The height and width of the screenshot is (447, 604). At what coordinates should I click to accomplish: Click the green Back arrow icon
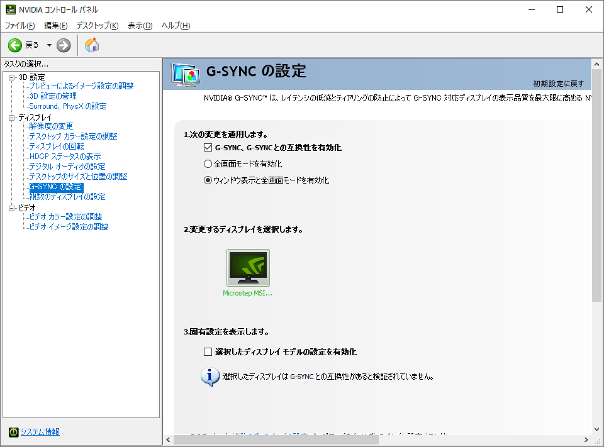click(x=15, y=45)
